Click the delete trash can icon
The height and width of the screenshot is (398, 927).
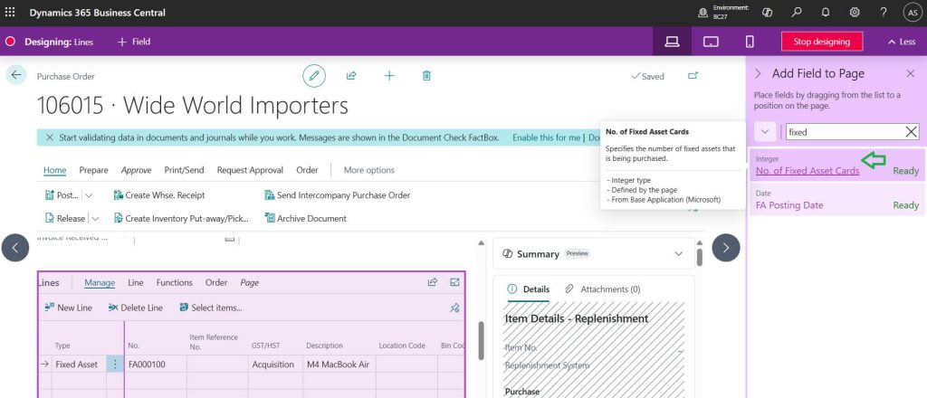[x=426, y=76]
